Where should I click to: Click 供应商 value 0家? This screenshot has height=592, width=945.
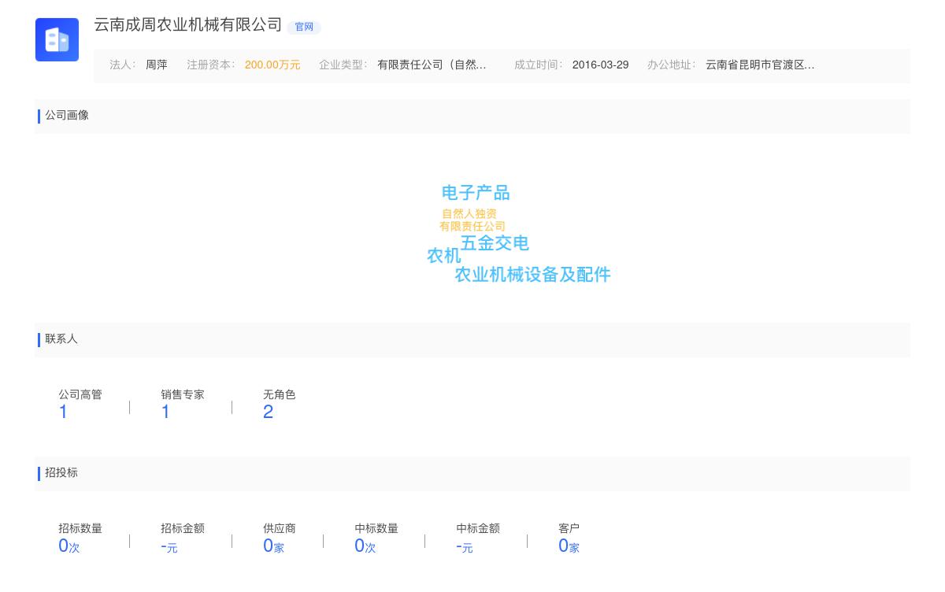tap(273, 546)
